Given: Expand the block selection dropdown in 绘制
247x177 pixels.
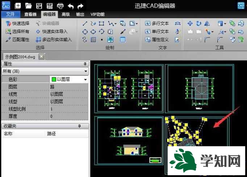Looking at the screenshot, I should pos(137,24).
